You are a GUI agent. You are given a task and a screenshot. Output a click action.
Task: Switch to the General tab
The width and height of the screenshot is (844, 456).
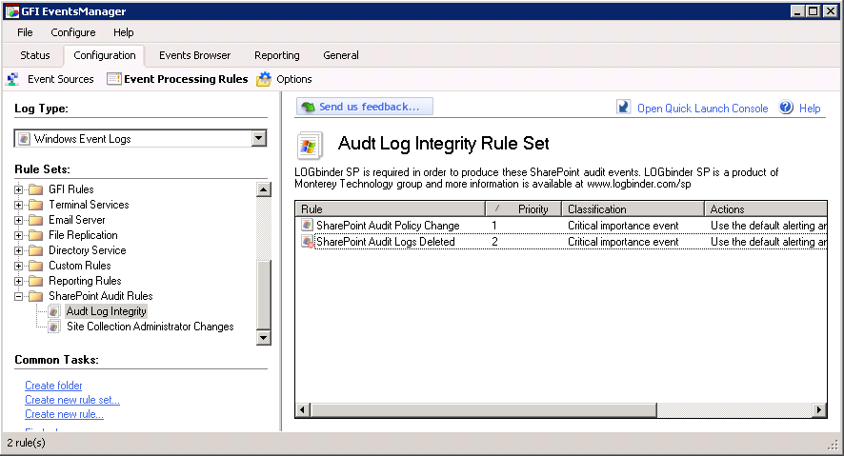tap(341, 55)
